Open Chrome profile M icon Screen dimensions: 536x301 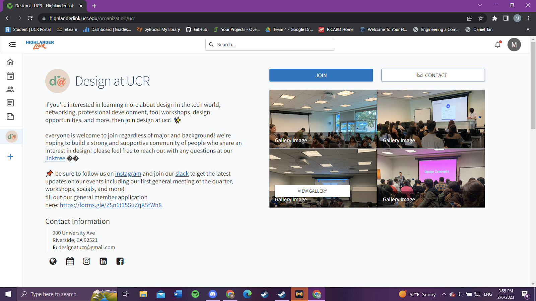pos(517,18)
